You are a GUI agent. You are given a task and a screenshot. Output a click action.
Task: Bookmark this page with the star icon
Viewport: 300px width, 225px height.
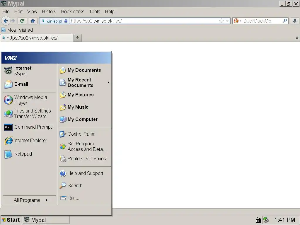point(221,21)
